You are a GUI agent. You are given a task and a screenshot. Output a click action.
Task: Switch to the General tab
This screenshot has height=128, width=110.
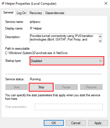[x=8, y=12]
